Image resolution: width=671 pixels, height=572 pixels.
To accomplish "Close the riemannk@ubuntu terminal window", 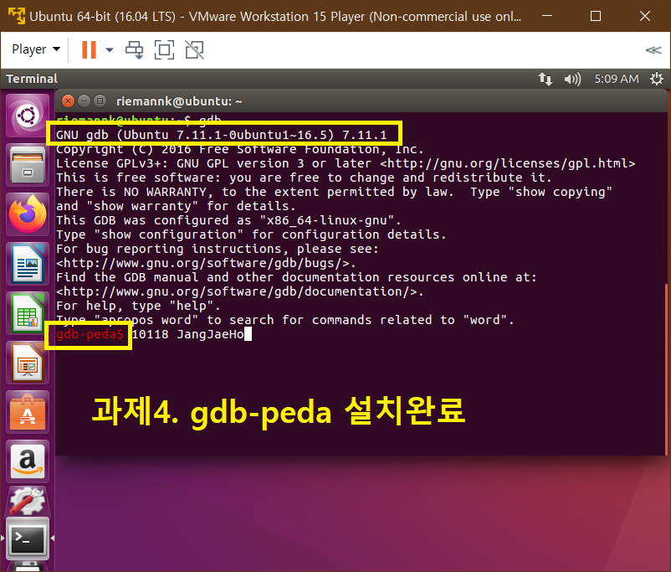I will (x=68, y=101).
